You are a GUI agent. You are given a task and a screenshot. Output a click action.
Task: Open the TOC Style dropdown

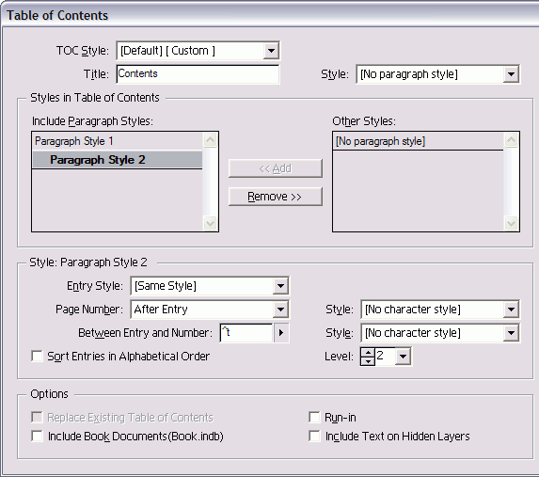pos(198,51)
